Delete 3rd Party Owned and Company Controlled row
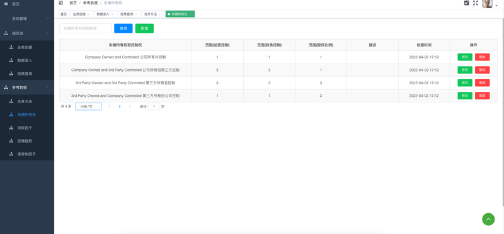 [482, 96]
